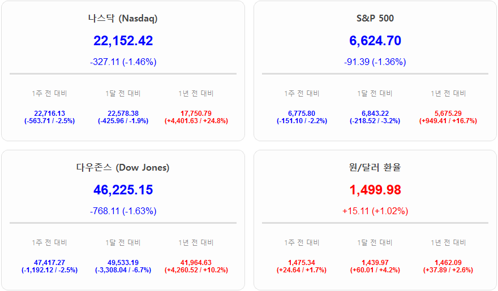Select the Dow Jones value 46,225.15
Screen dimensions: 498x291
123,190
